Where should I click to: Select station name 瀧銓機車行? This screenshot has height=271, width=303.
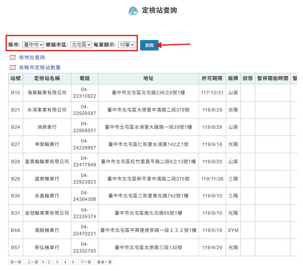click(x=47, y=230)
